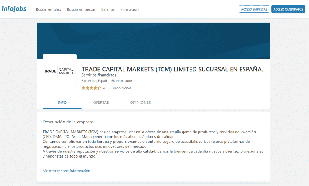Viewport: 309px width, 186px height.
Task: Click the 4,5 rating value
Action: 105,88
